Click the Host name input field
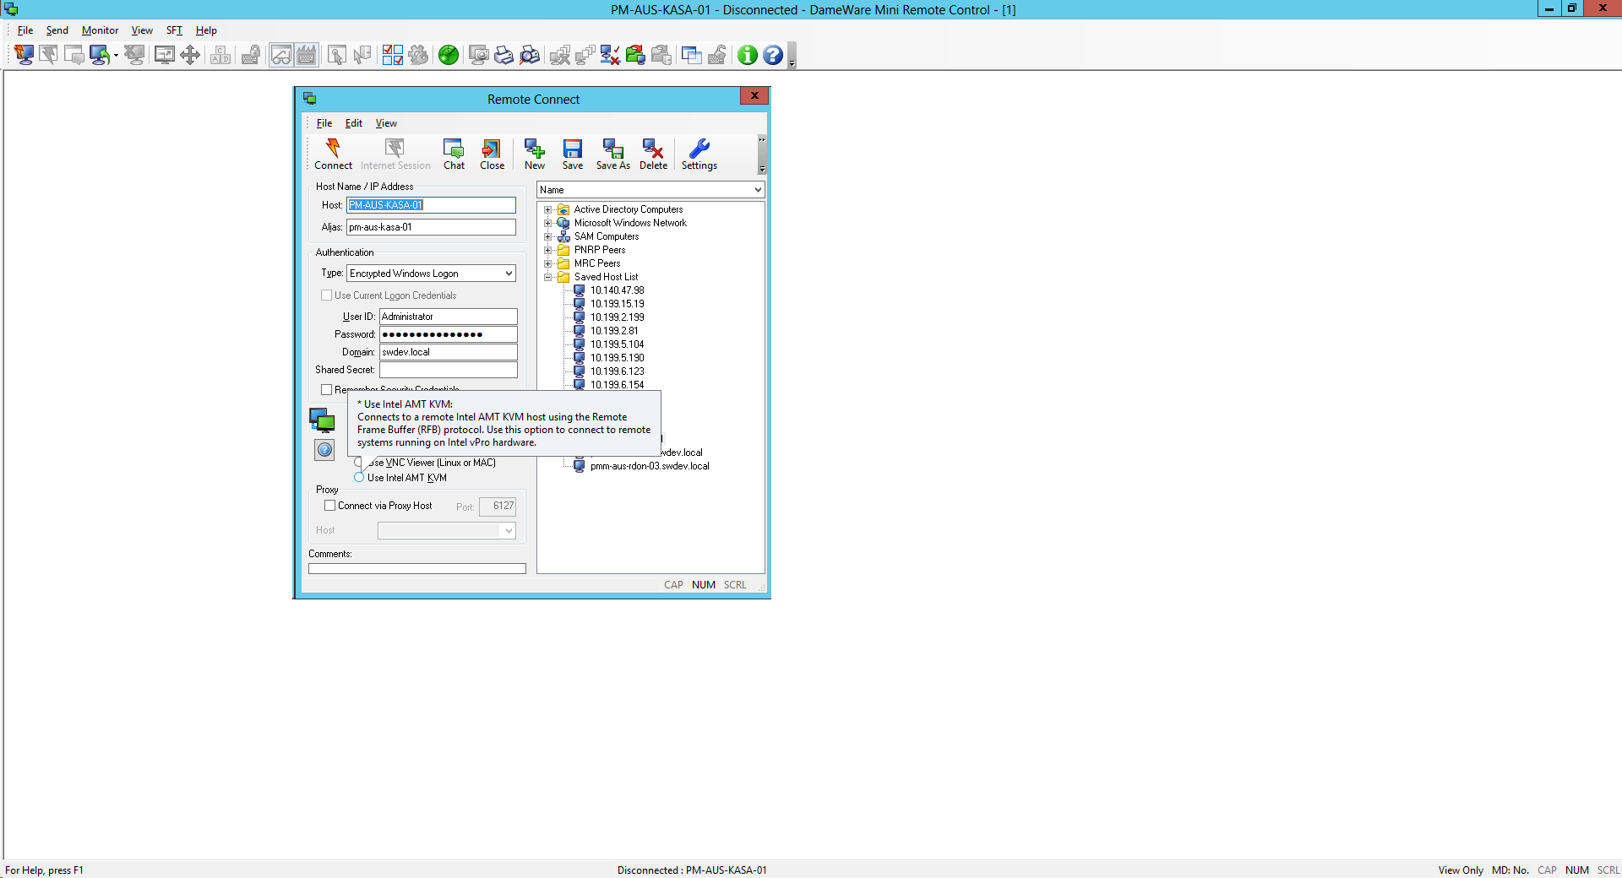Viewport: 1622px width, 878px height. pos(431,205)
